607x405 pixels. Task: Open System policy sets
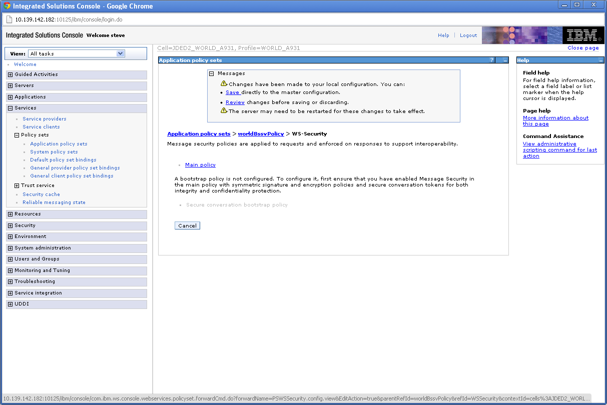click(x=54, y=152)
